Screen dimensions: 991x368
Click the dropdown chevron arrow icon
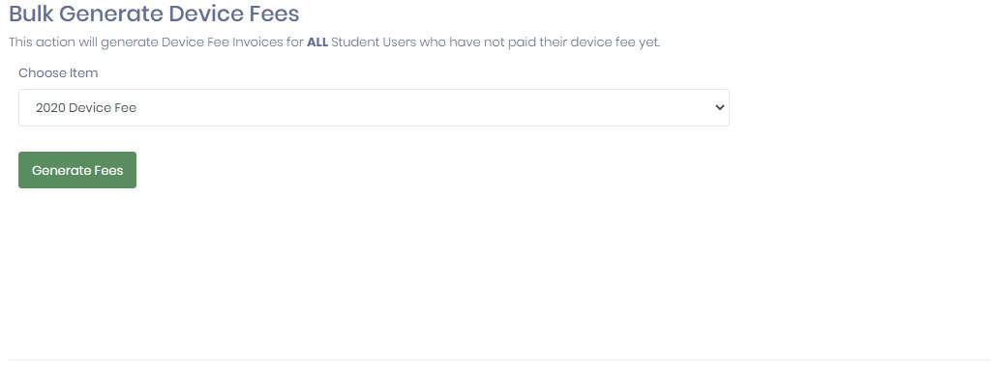pyautogui.click(x=719, y=107)
